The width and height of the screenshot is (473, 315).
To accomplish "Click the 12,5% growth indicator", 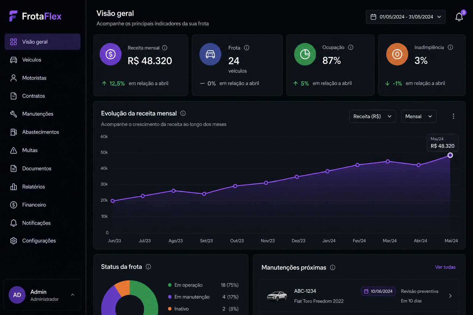I will (113, 83).
